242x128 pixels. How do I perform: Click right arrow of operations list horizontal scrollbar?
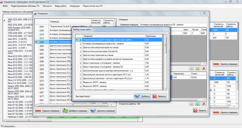112,105
